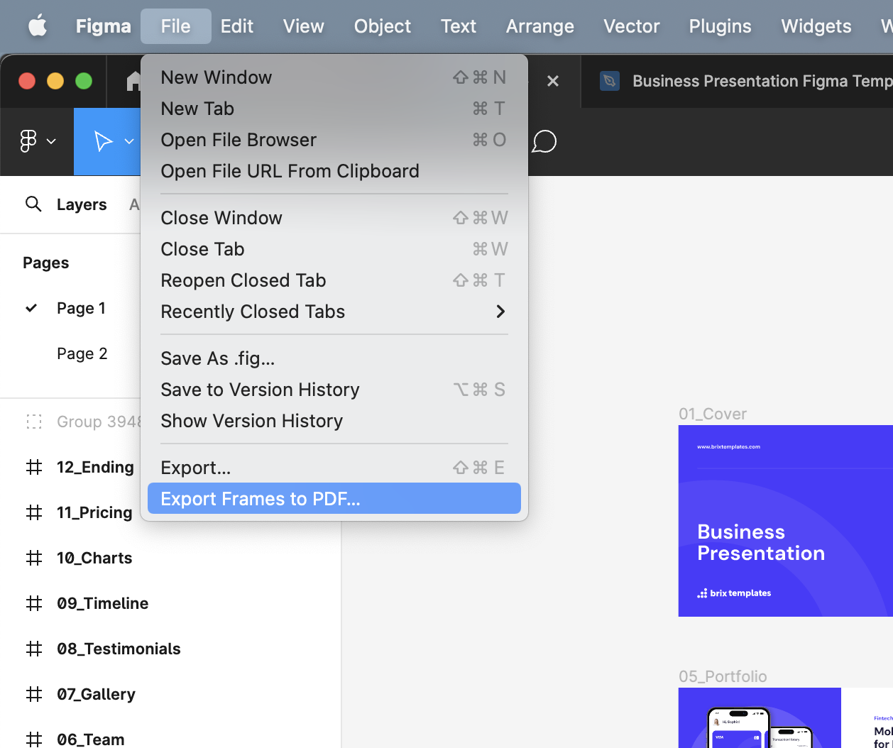Select the Move tool arrow

104,141
